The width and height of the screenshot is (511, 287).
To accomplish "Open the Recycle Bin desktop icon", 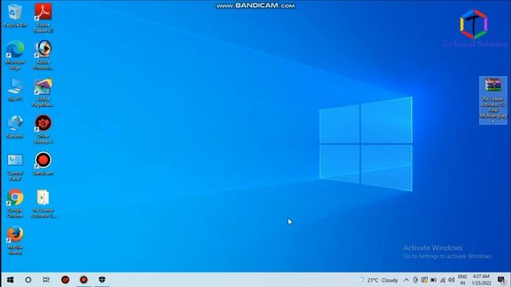I will [14, 16].
